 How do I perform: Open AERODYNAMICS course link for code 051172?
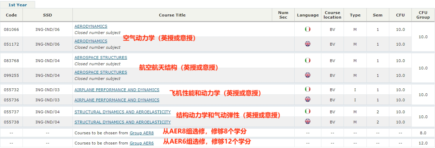pyautogui.click(x=91, y=41)
